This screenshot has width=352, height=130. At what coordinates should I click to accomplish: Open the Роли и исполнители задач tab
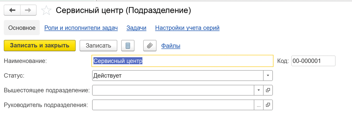[81, 28]
